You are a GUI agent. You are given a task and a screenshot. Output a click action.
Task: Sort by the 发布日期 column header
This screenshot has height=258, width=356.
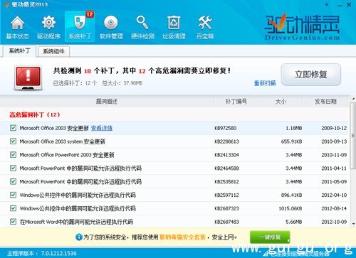(x=325, y=102)
